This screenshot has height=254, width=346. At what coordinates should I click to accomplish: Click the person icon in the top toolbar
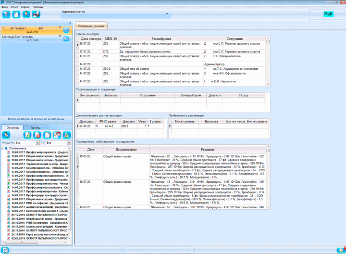(26, 14)
